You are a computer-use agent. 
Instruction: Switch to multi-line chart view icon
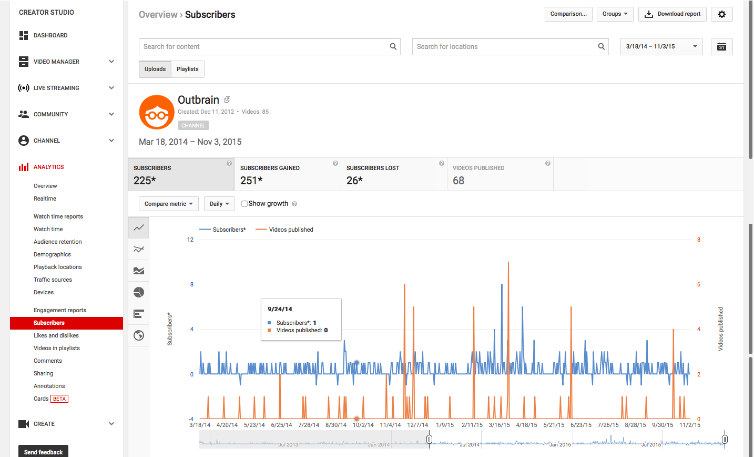(139, 250)
